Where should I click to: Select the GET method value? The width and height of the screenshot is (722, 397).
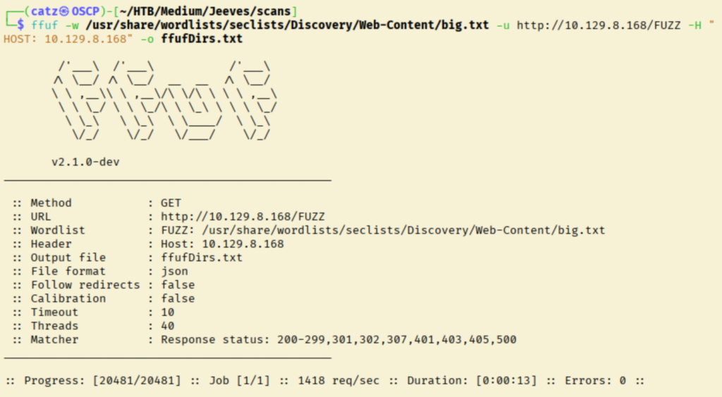[x=171, y=203]
